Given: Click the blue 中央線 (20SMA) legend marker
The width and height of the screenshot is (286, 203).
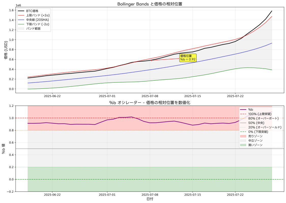Looking at the screenshot, I should 21,20.
